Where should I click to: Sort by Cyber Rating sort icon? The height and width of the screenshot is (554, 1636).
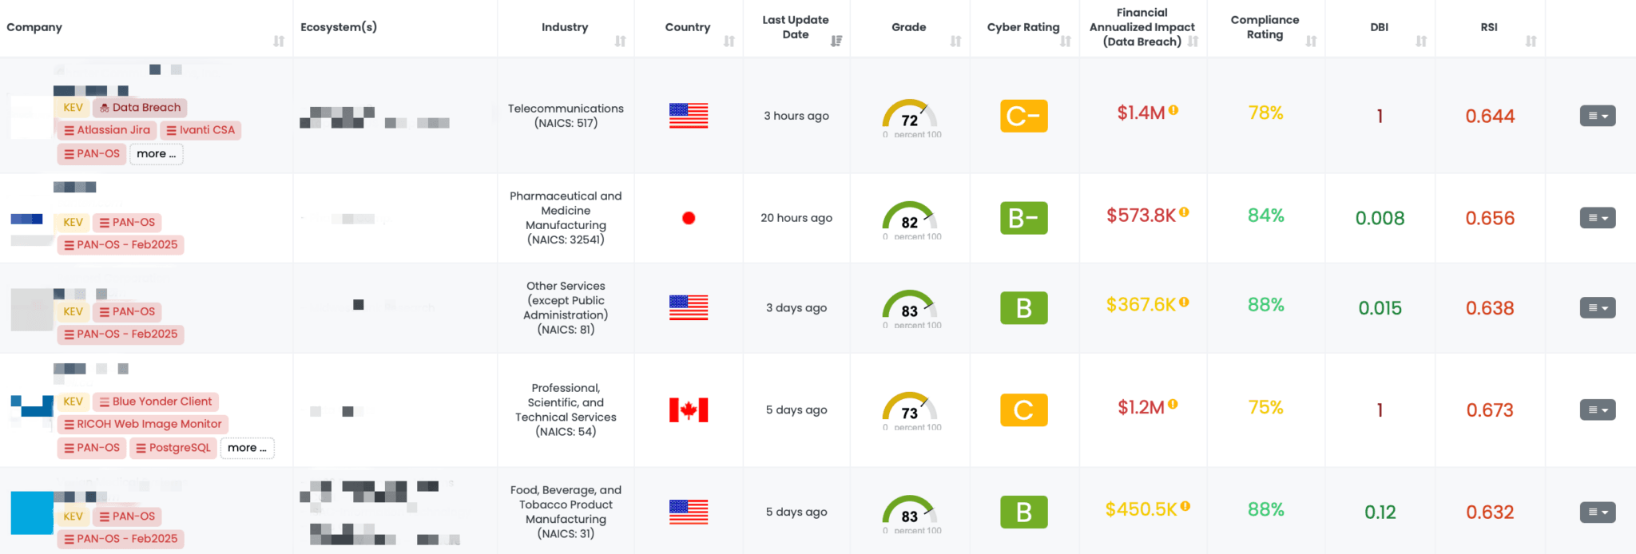[x=1065, y=42]
